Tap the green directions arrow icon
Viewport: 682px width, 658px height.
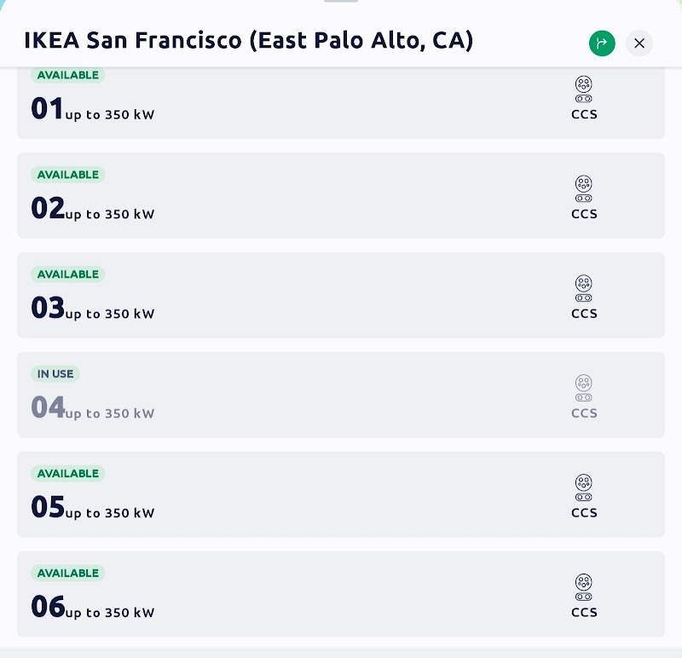(x=602, y=43)
